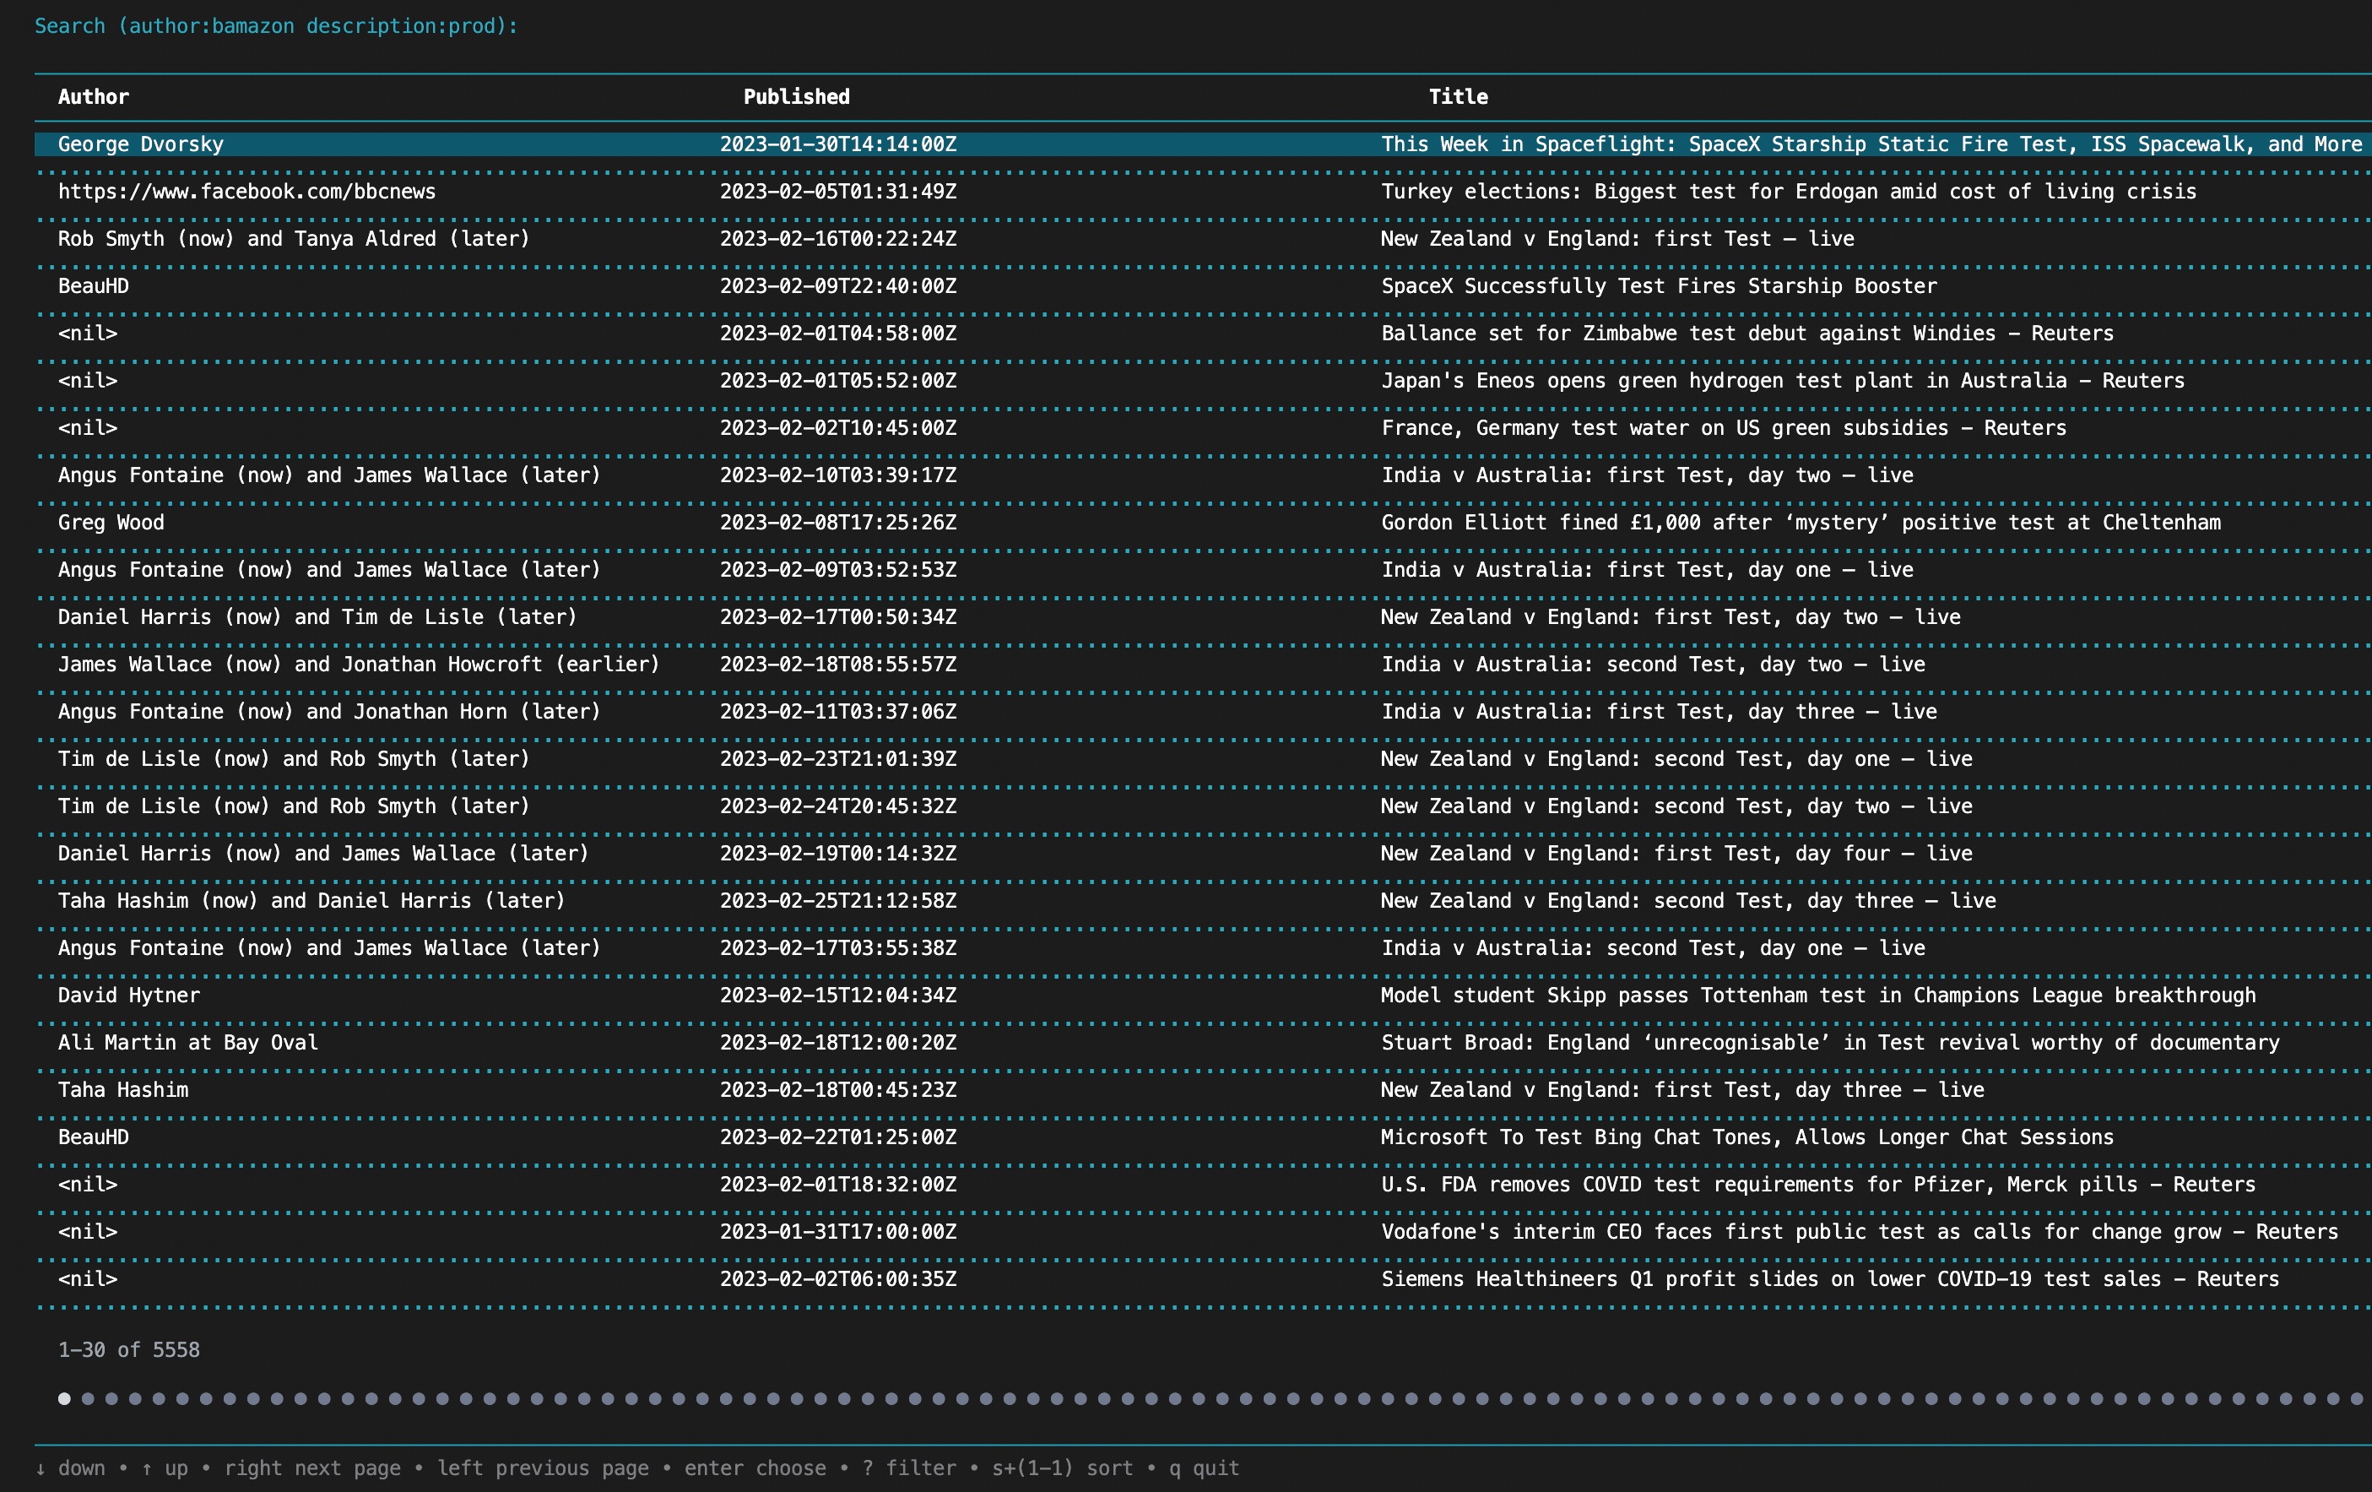Click the Ali Martin at Bay Oval row
This screenshot has height=1492, width=2372.
tap(188, 1043)
